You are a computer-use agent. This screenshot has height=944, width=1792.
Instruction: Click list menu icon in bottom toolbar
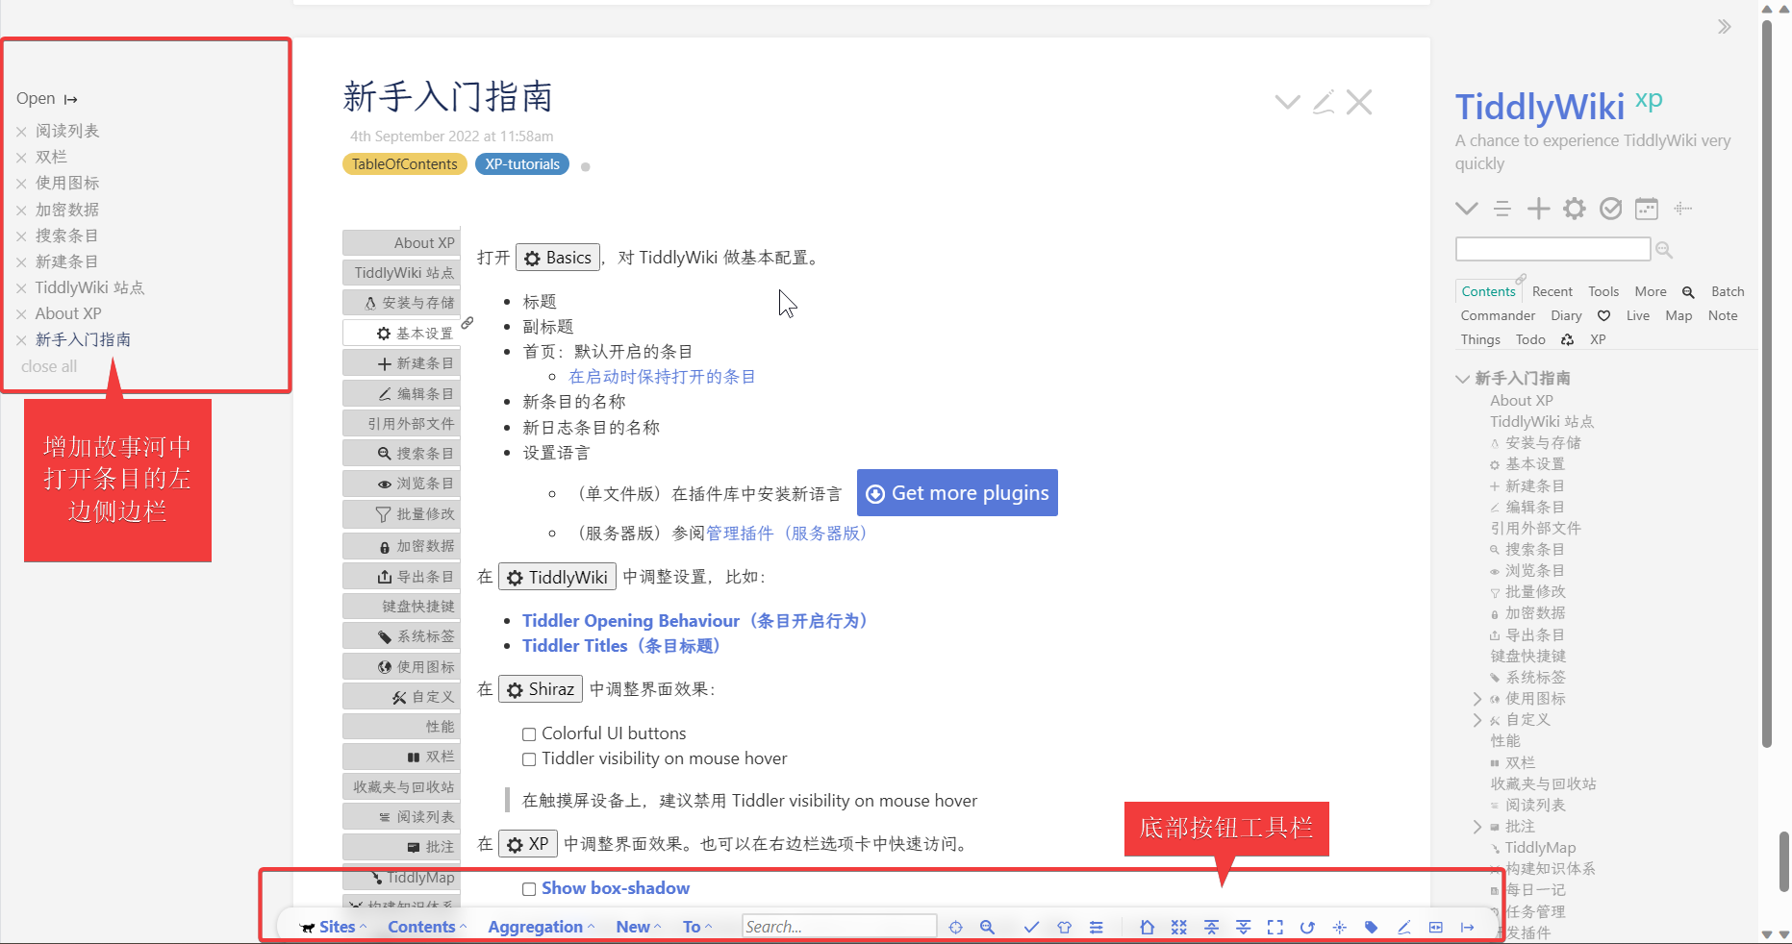1096,927
